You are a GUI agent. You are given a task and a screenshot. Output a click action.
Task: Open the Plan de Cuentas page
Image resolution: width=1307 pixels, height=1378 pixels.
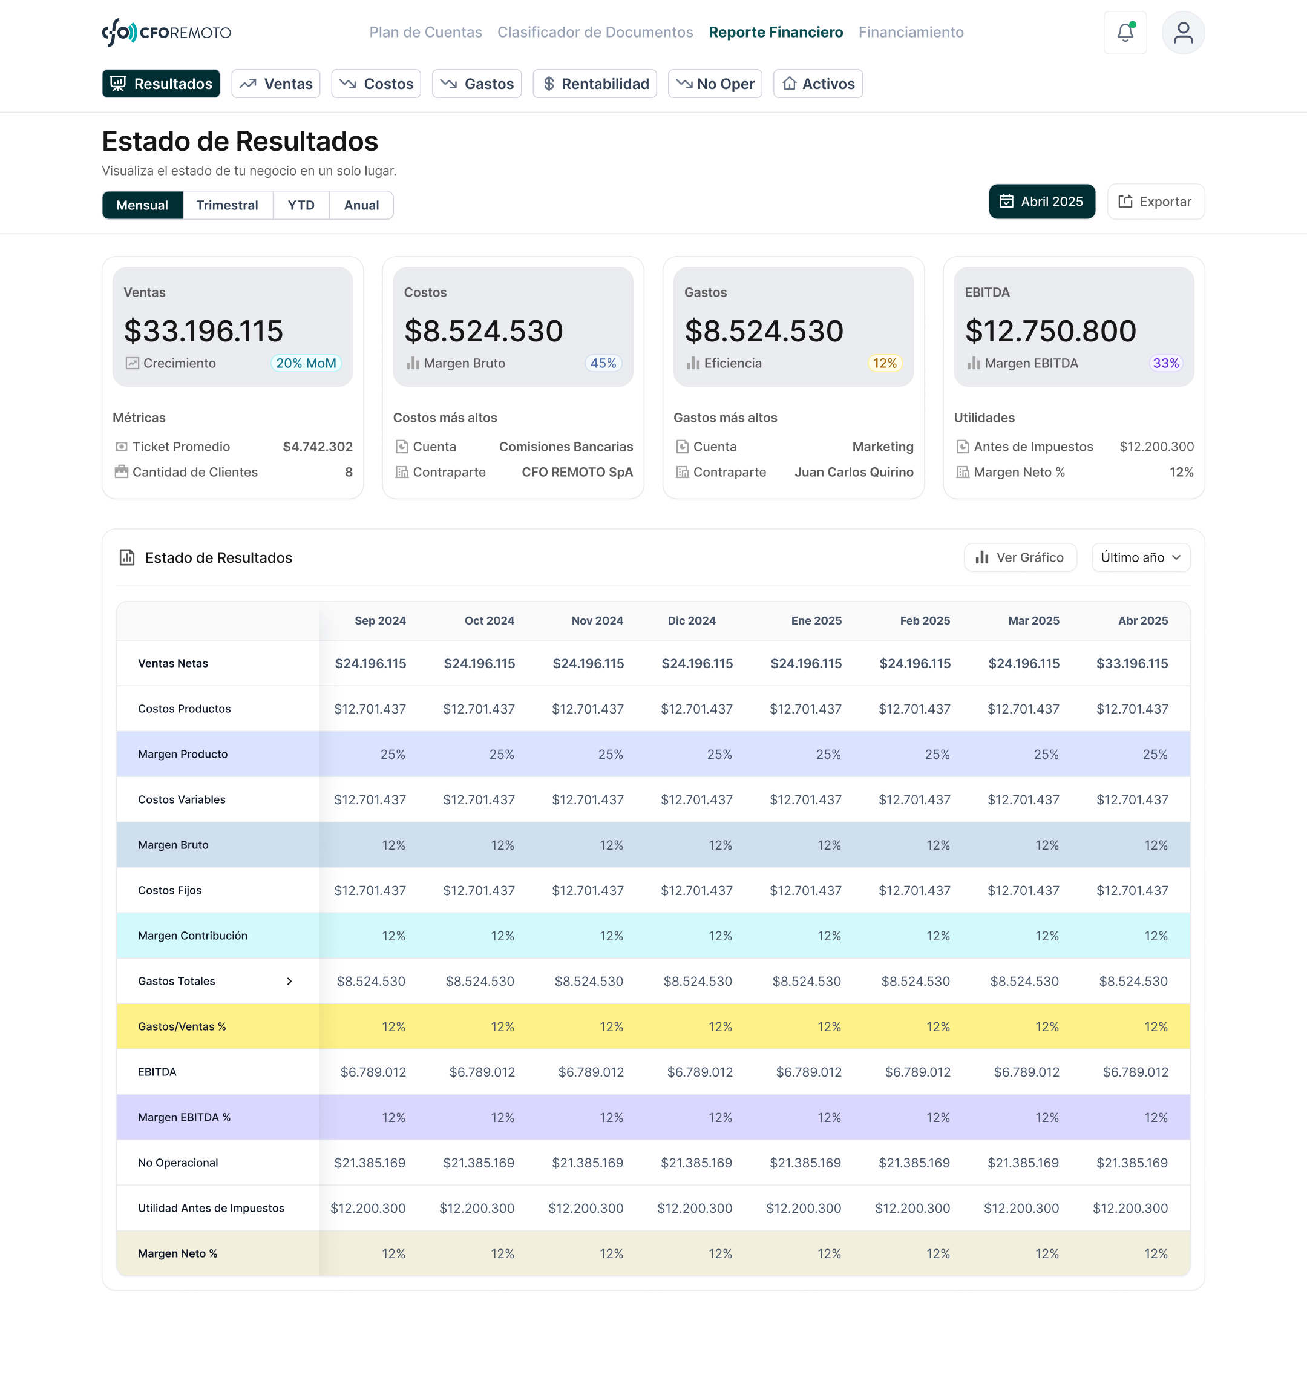coord(425,32)
